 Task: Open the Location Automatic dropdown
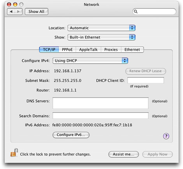tap(101, 28)
